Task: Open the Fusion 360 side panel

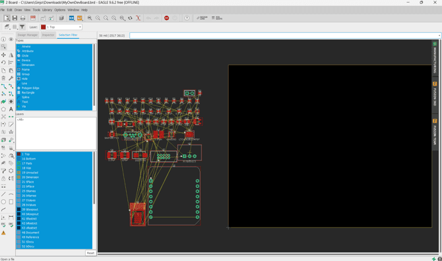Action: pos(435,94)
